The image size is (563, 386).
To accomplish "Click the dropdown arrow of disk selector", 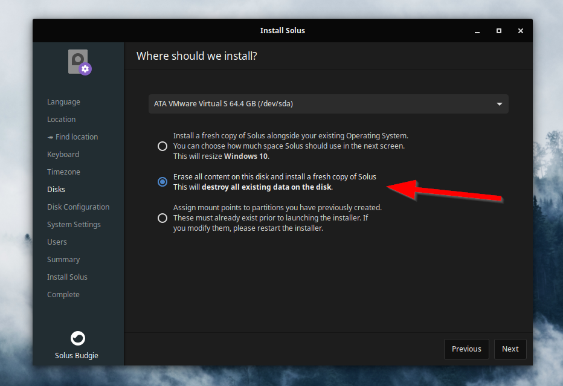I will [500, 104].
